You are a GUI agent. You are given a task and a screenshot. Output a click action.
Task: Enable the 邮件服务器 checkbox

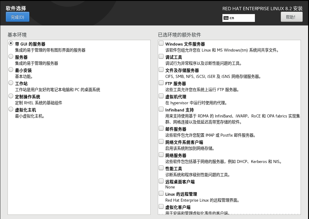[161, 128]
